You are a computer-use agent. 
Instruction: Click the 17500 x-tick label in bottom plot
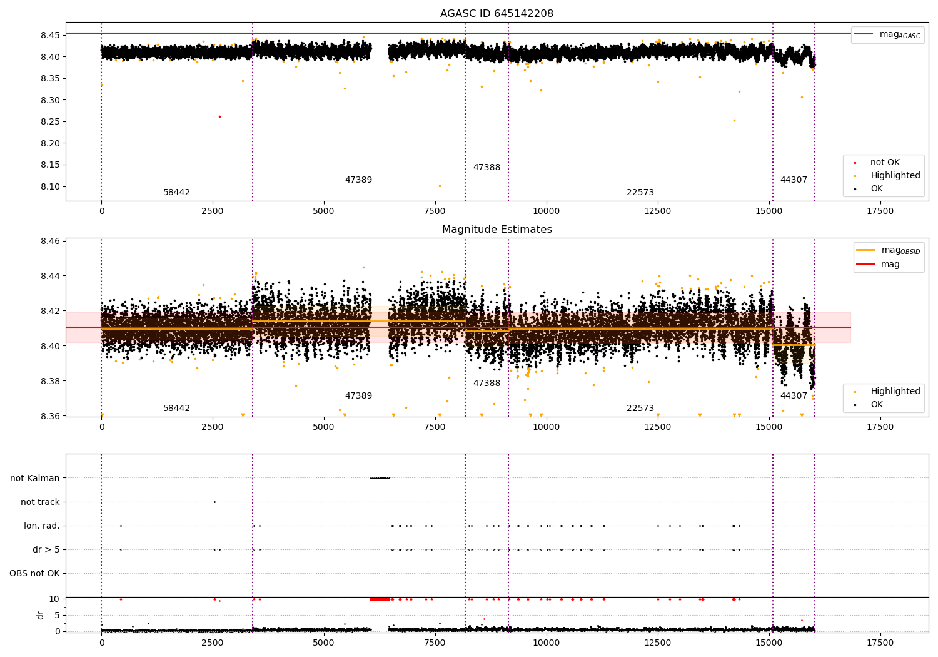click(880, 643)
